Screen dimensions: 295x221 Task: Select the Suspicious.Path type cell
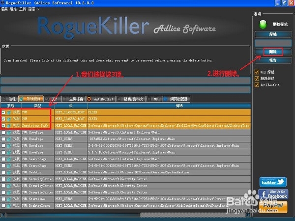[38, 126]
